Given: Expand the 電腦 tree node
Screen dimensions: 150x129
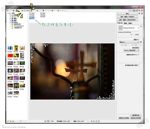Looking at the screenshot, I should 10,19.
